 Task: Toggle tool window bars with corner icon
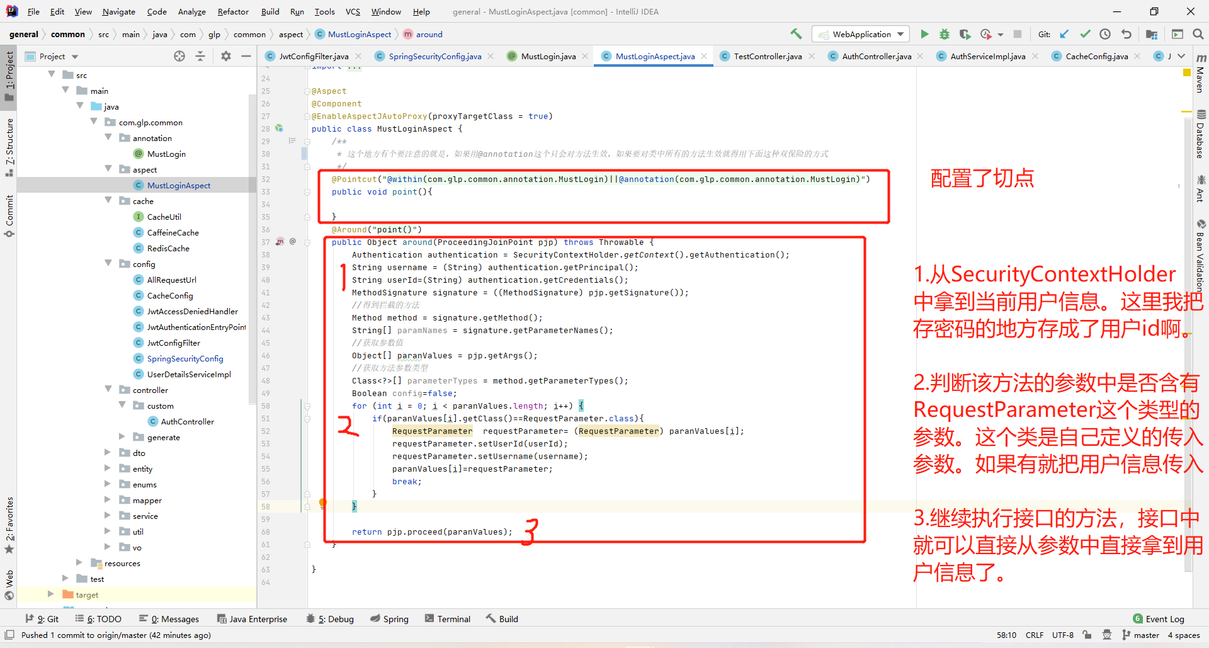coord(9,635)
